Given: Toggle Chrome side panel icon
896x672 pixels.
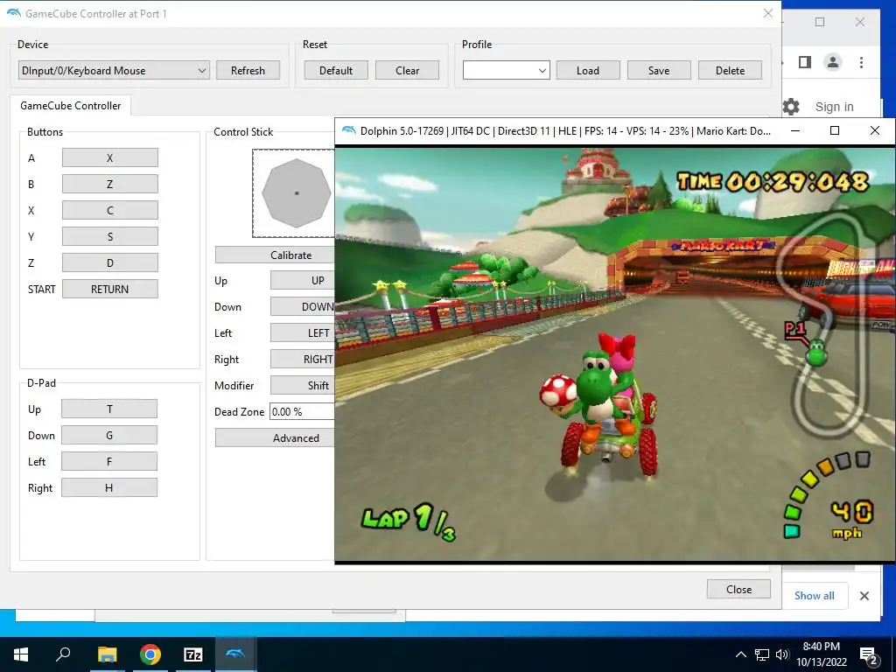Looking at the screenshot, I should click(x=805, y=62).
